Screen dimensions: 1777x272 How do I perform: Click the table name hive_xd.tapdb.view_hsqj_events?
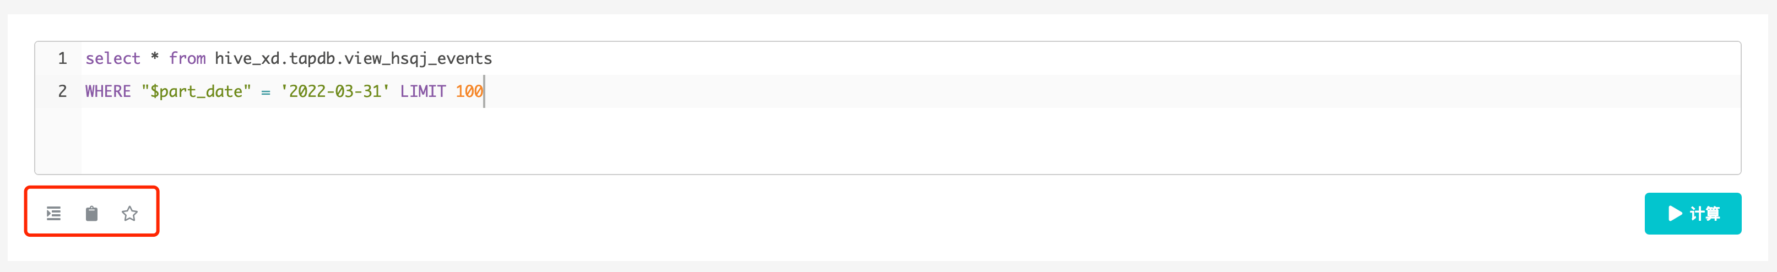(353, 59)
